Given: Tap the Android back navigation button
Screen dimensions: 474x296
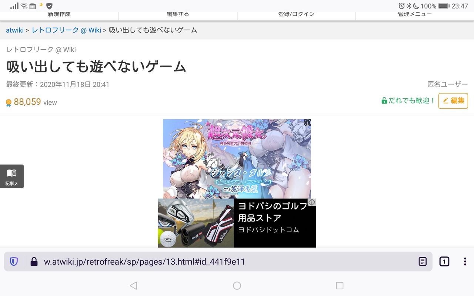Looking at the screenshot, I should [134, 285].
